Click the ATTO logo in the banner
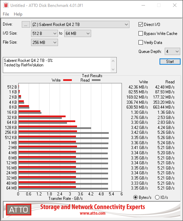This screenshot has width=183, height=221. (x=19, y=210)
